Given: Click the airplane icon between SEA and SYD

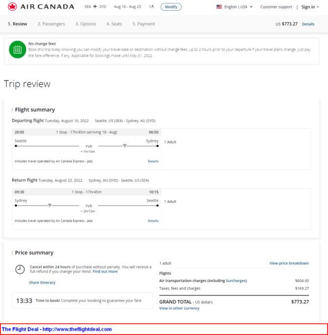Looking at the screenshot, I should [95, 7].
